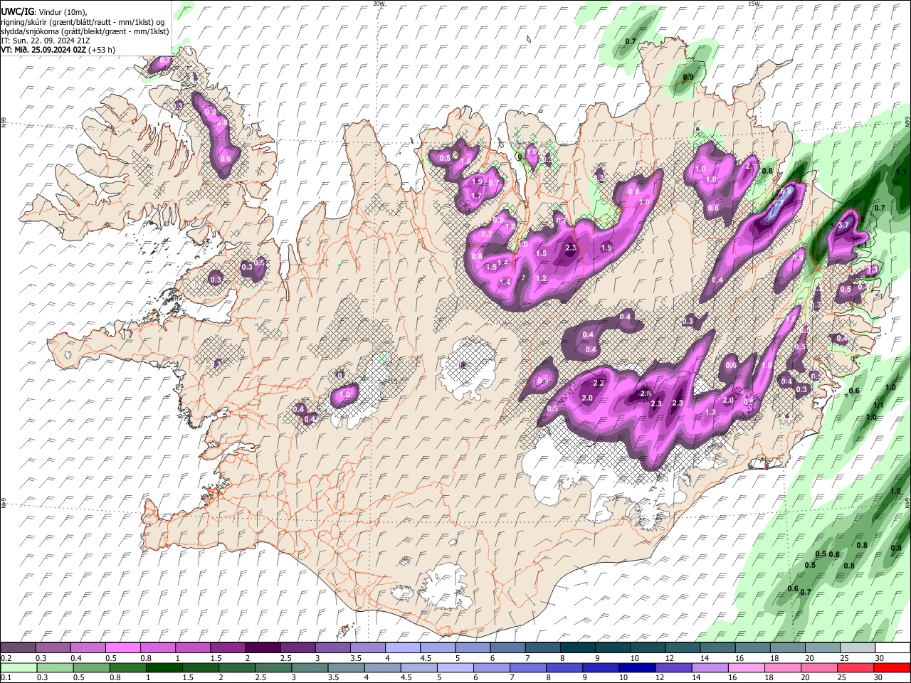The width and height of the screenshot is (911, 683).
Task: Select the 'slydda/snjókoma' legend description line
Action: 85,31
